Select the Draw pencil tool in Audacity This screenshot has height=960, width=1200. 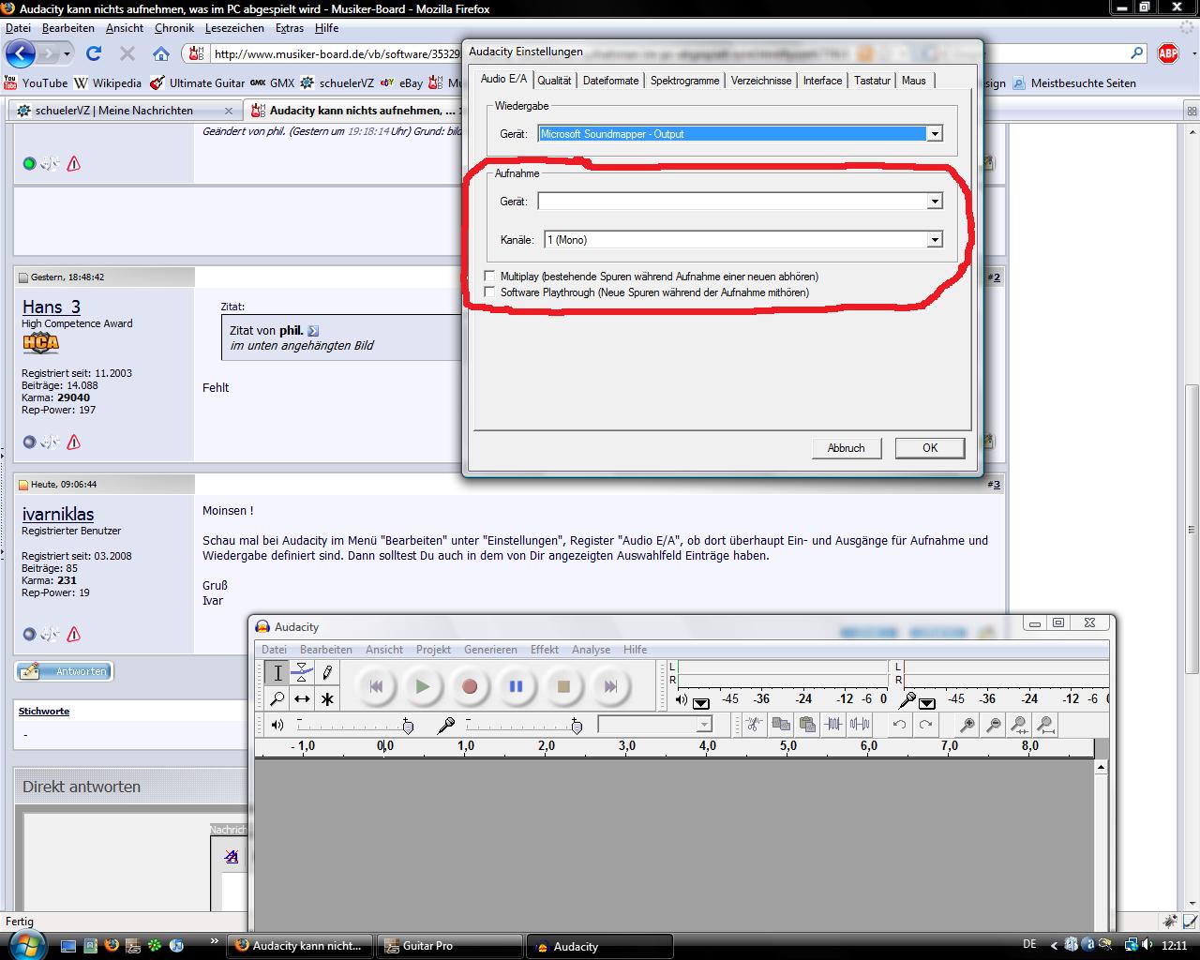(x=327, y=672)
